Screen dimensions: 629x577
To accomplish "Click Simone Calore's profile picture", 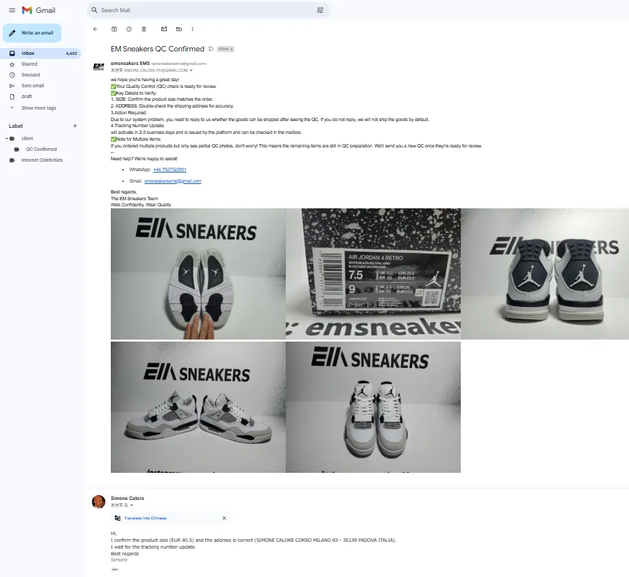I will tap(99, 501).
